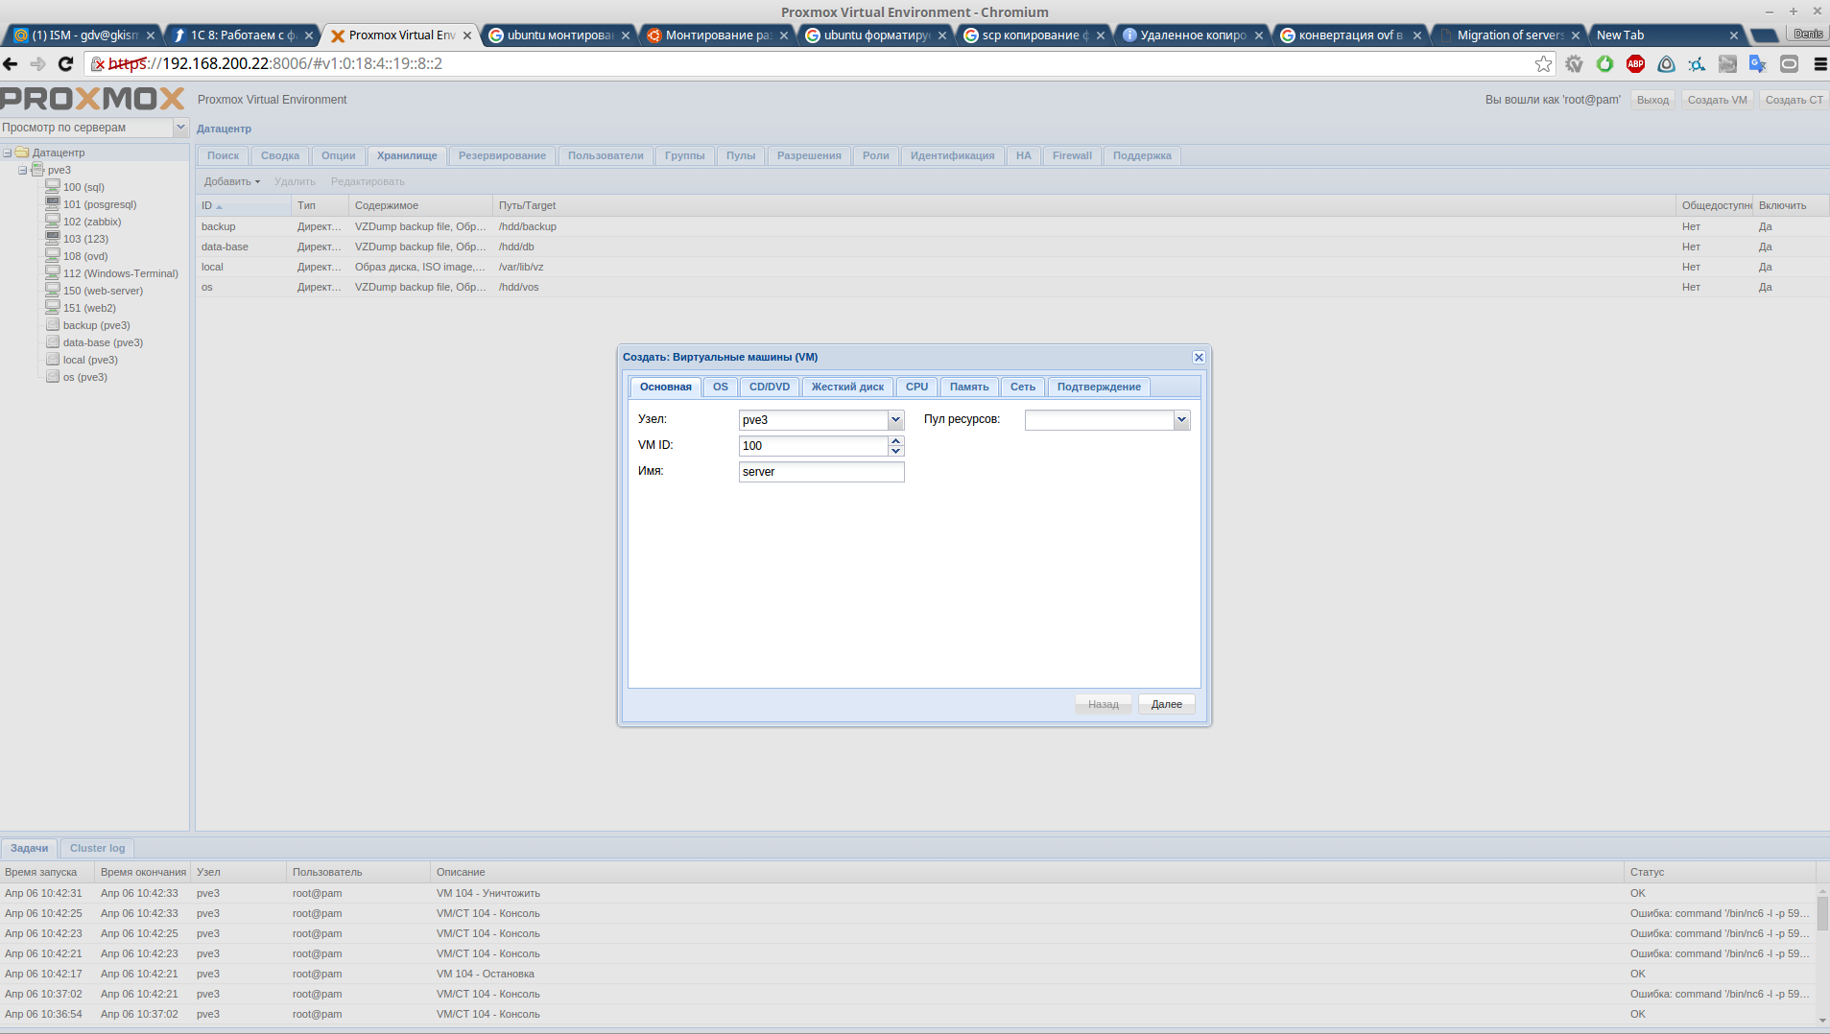Open the Сеть tab in dialog
1830x1034 pixels.
(x=1023, y=387)
